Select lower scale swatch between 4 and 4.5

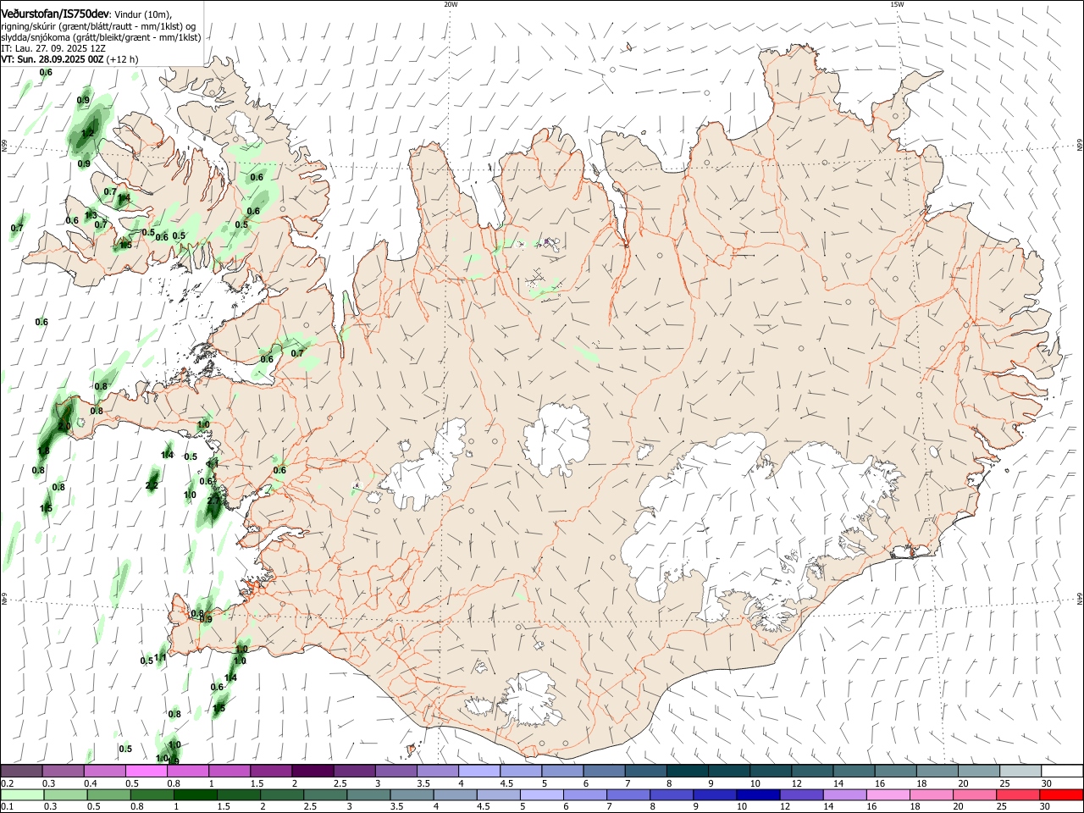[457, 794]
